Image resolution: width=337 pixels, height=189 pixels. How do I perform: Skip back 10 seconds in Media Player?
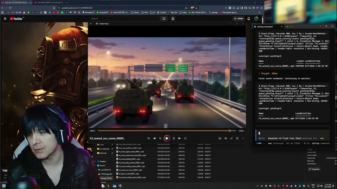160,138
